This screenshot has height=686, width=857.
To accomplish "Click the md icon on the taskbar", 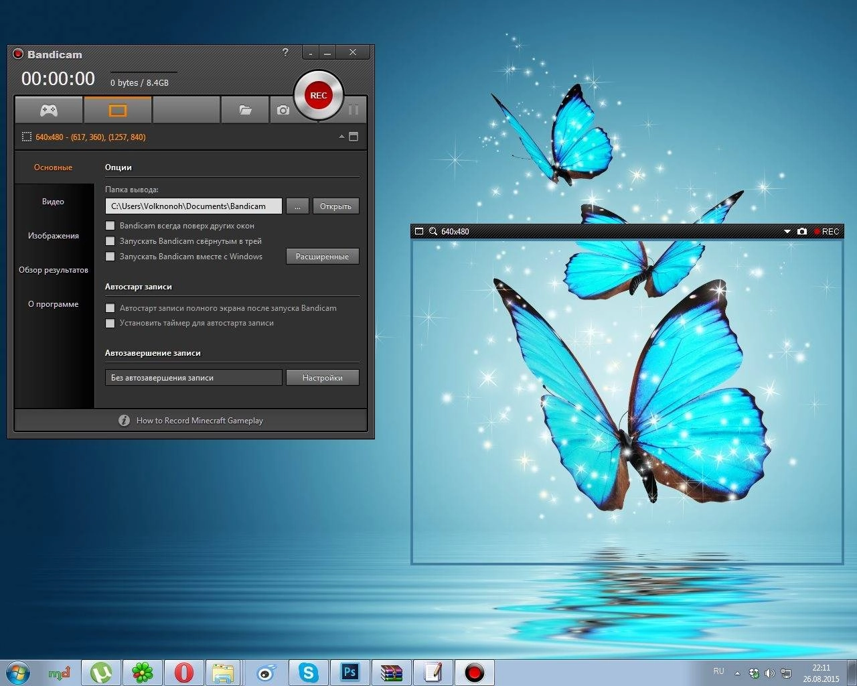I will (60, 673).
